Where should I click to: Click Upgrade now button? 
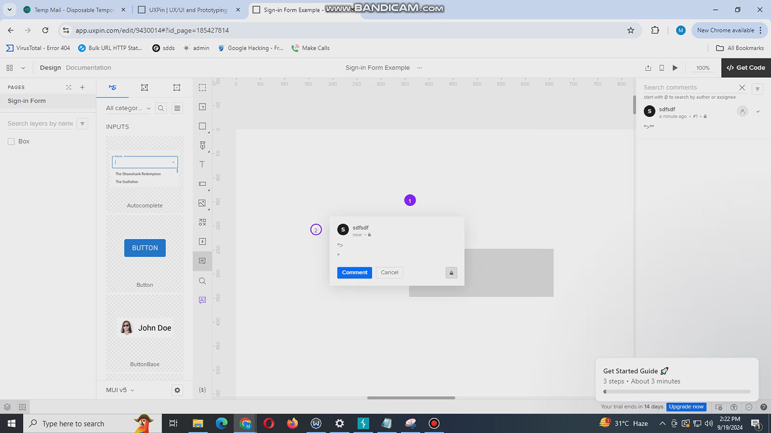[686, 407]
